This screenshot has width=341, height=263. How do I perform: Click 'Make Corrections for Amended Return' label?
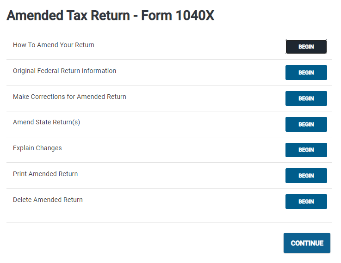[x=69, y=97]
